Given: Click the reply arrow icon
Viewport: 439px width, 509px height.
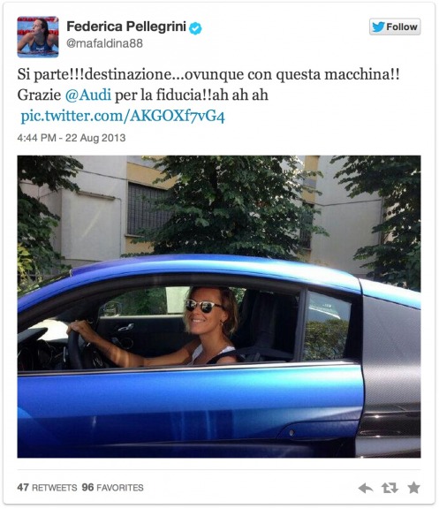Looking at the screenshot, I should pyautogui.click(x=366, y=488).
